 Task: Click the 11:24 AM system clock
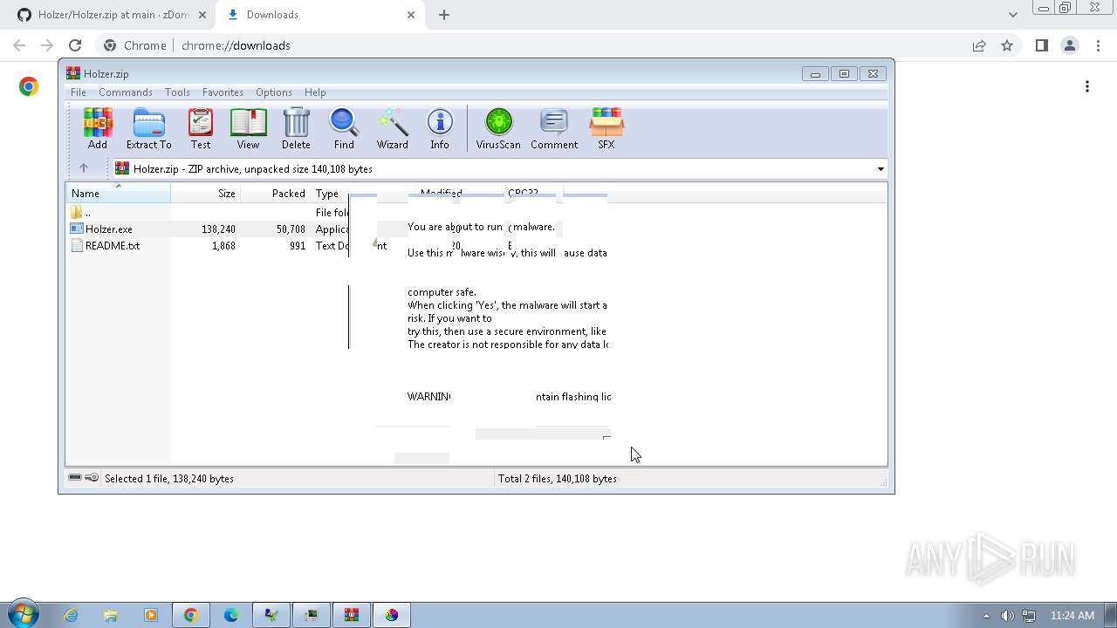tap(1072, 616)
